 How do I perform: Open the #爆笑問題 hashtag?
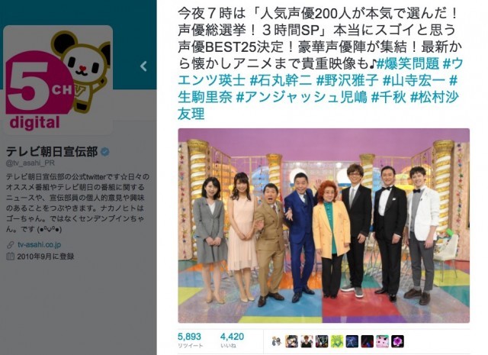[x=408, y=64]
